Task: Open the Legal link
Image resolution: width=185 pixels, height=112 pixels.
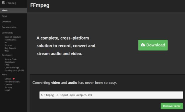Action: click(x=7, y=90)
